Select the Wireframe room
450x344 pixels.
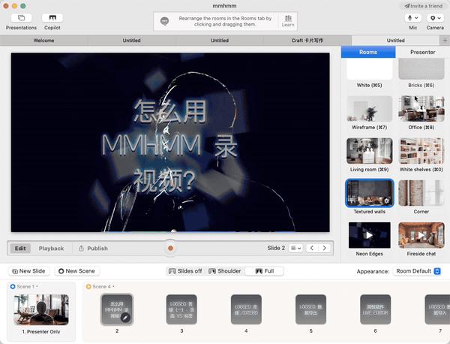point(369,109)
